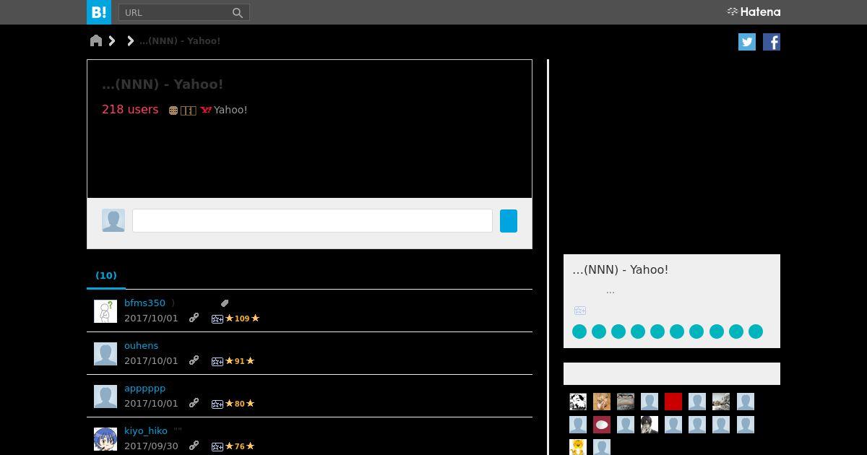
Task: Open the permalink chain icon on bfms350's comment
Action: point(194,318)
